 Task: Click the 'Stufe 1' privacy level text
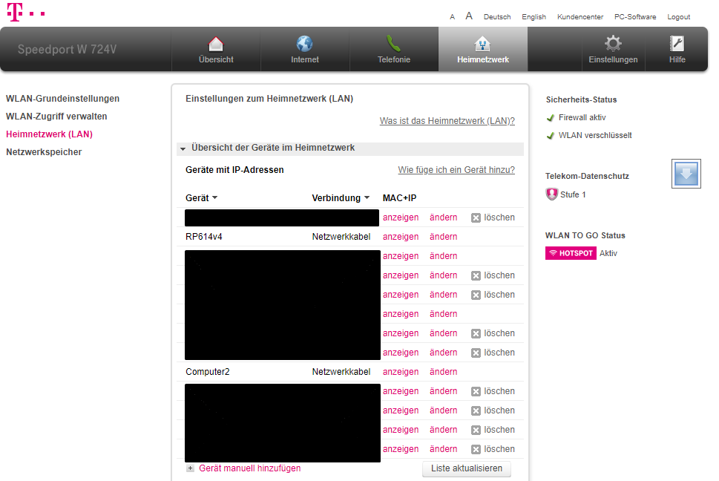pyautogui.click(x=573, y=195)
